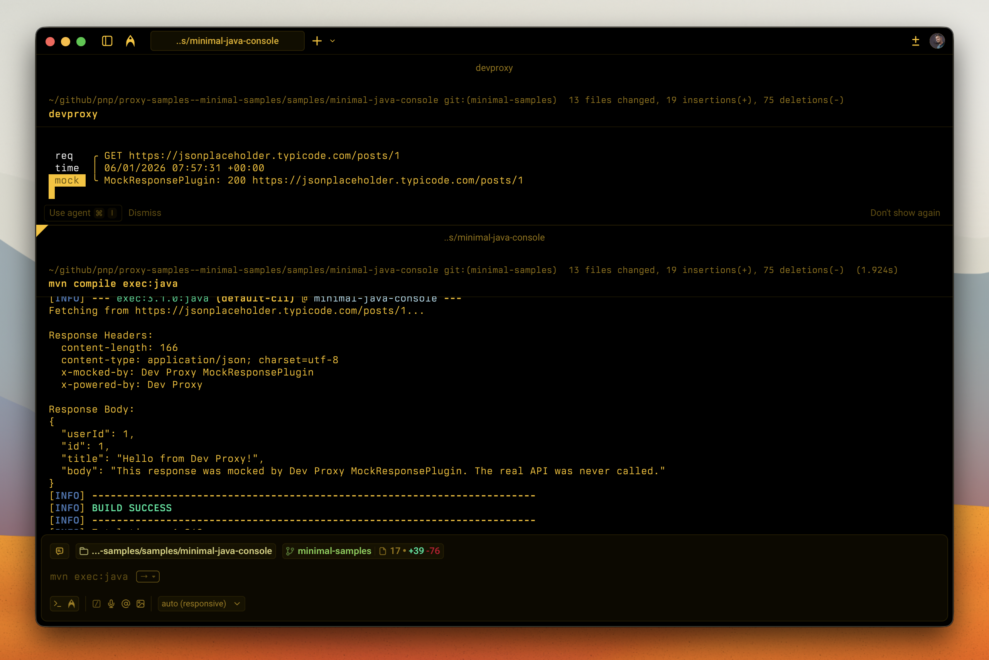The height and width of the screenshot is (660, 989).
Task: Switch the input to terminal mode
Action: 58,604
